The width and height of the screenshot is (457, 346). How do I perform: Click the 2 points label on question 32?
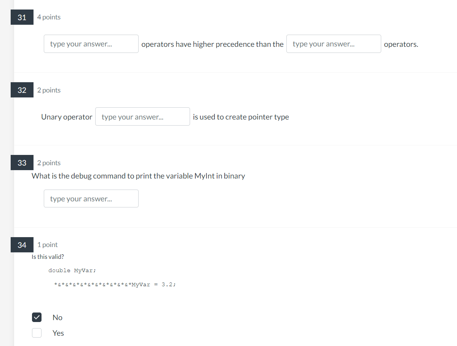click(x=49, y=90)
